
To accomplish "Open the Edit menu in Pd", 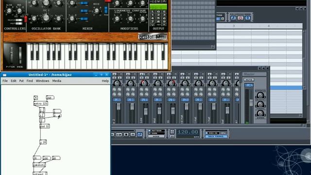I will click(14, 81).
